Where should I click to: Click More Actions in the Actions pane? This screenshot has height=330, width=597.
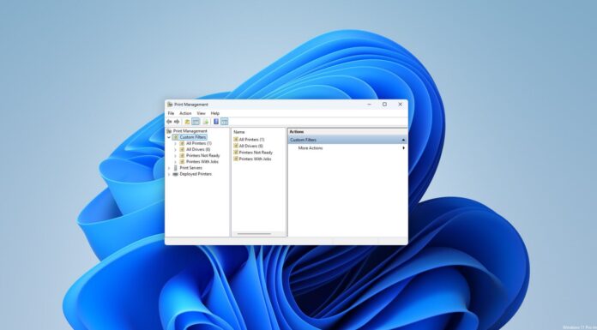pos(311,148)
